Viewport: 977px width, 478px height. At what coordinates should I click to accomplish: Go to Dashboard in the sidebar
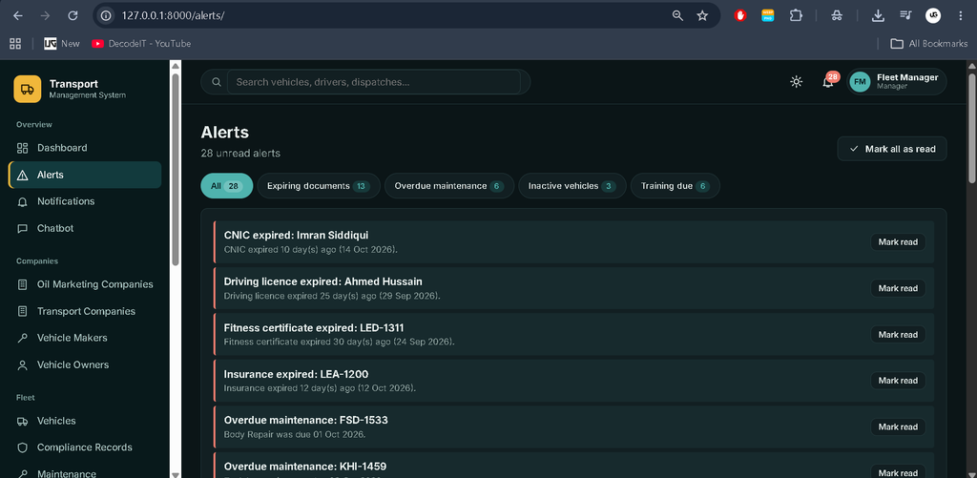click(x=85, y=148)
